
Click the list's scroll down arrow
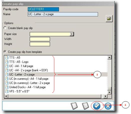click(x=109, y=92)
